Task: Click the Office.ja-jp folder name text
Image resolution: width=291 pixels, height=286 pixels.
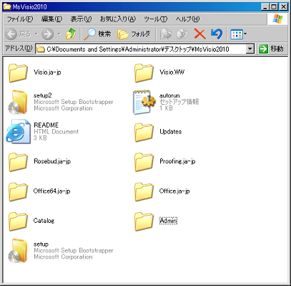Action: coord(174,191)
